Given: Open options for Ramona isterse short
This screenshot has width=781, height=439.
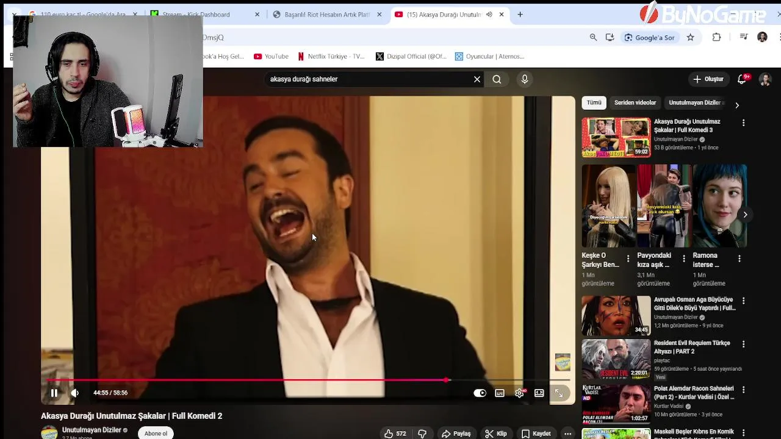Looking at the screenshot, I should (739, 259).
